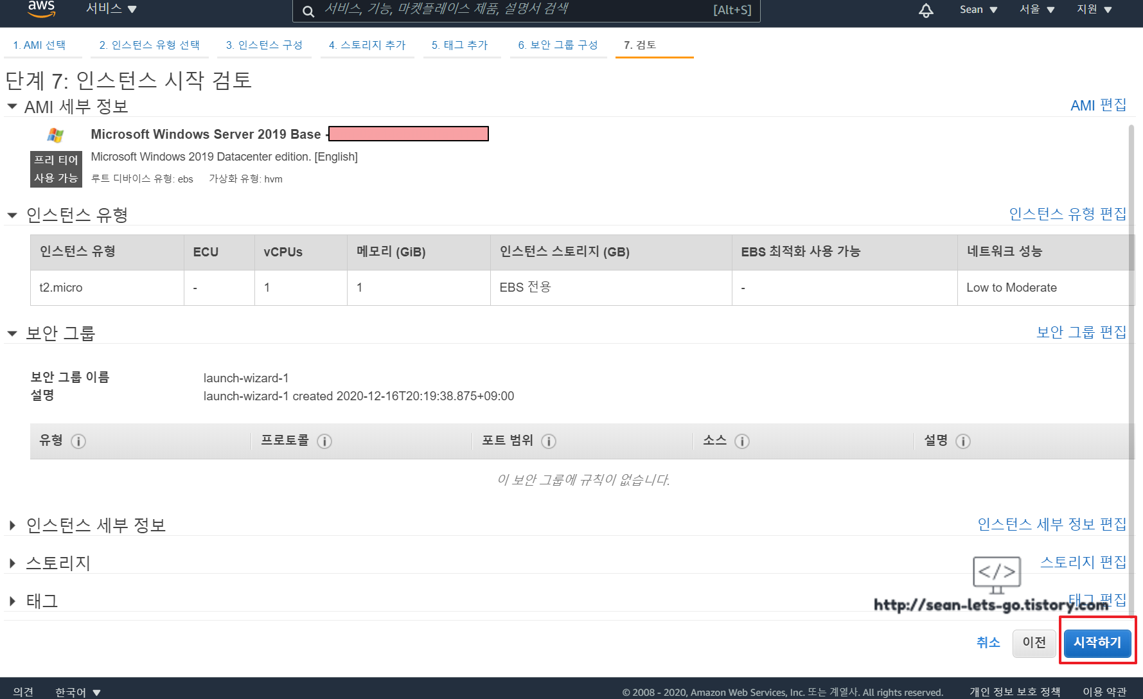The image size is (1143, 699).
Task: Go to step 4. 스토리지 추가
Action: coord(367,45)
